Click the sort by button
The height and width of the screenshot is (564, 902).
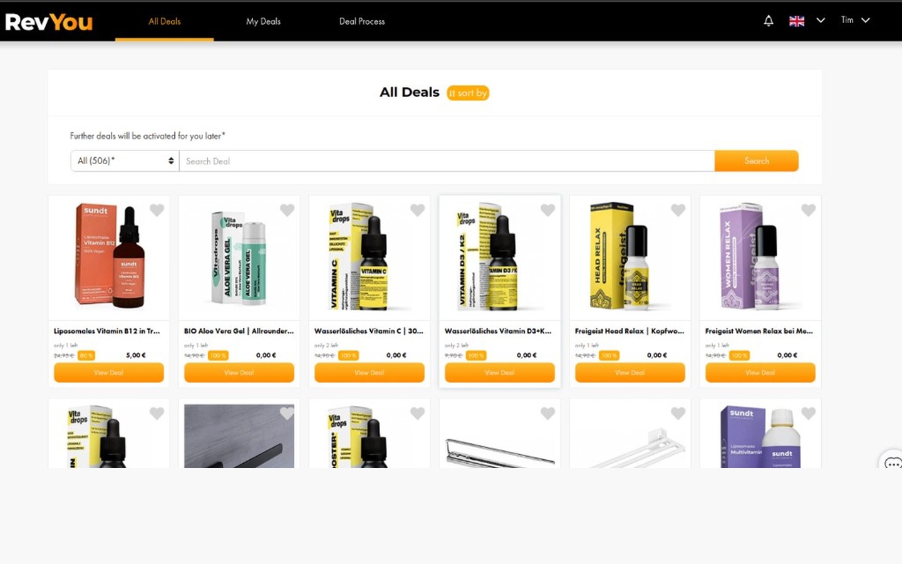pos(468,93)
